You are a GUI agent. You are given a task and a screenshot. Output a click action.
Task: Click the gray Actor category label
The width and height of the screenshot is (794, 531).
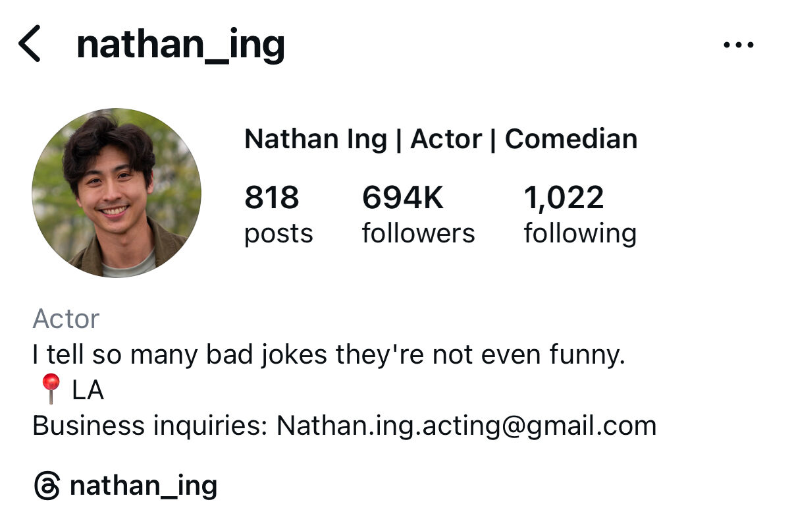[66, 319]
